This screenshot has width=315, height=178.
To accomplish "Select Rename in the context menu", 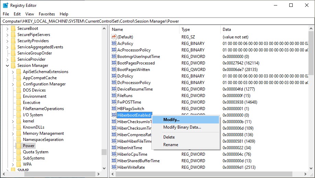I will click(186, 145).
